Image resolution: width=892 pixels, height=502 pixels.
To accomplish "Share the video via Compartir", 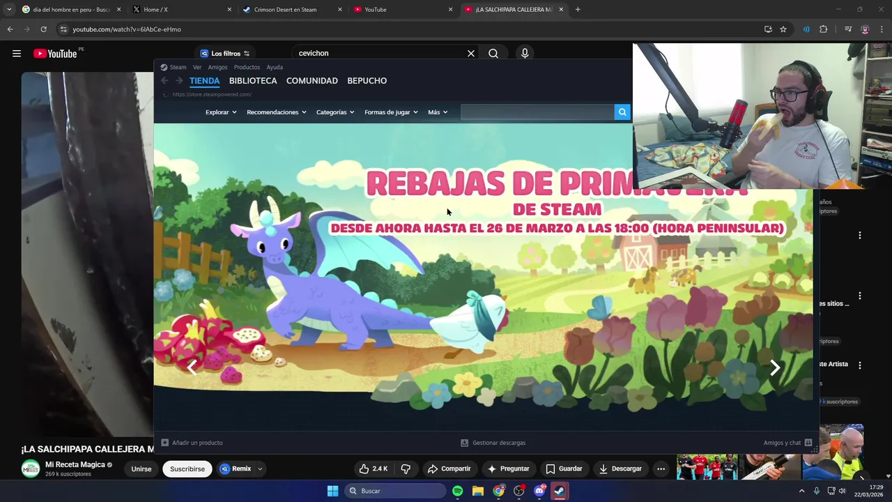I will pos(449,469).
